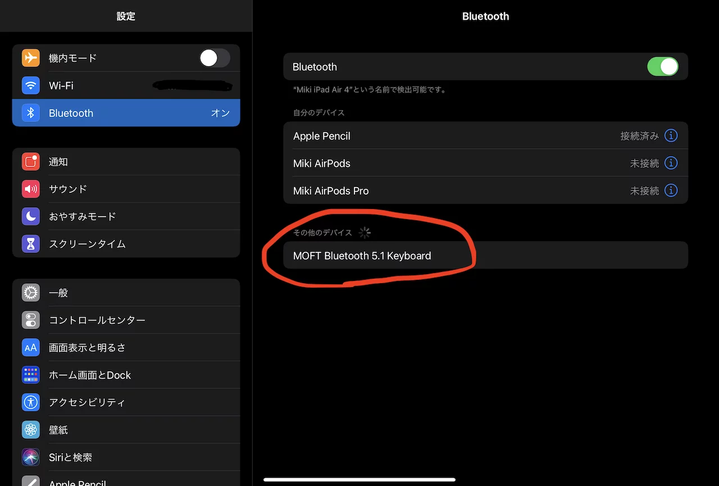Open アクセシビリティ settings
This screenshot has height=486, width=719.
coord(126,402)
